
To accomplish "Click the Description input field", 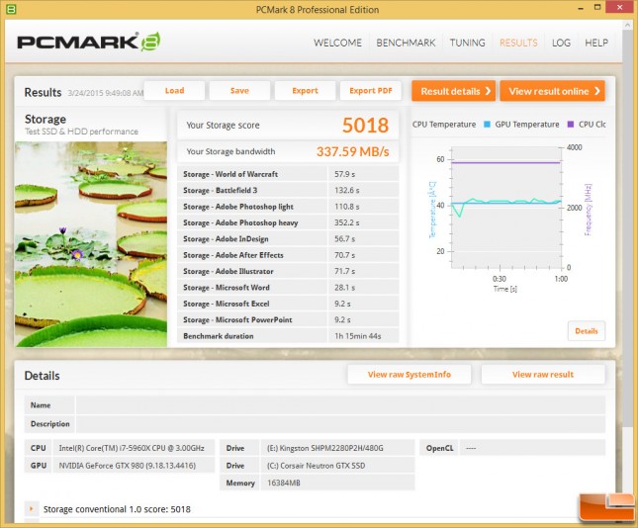I will 340,423.
